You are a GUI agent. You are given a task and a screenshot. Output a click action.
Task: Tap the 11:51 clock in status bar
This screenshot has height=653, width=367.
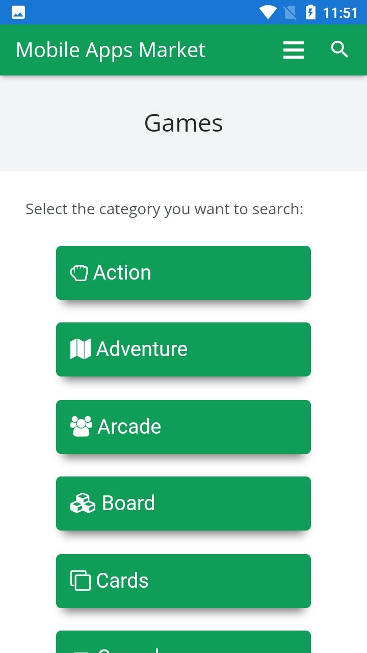coord(340,12)
